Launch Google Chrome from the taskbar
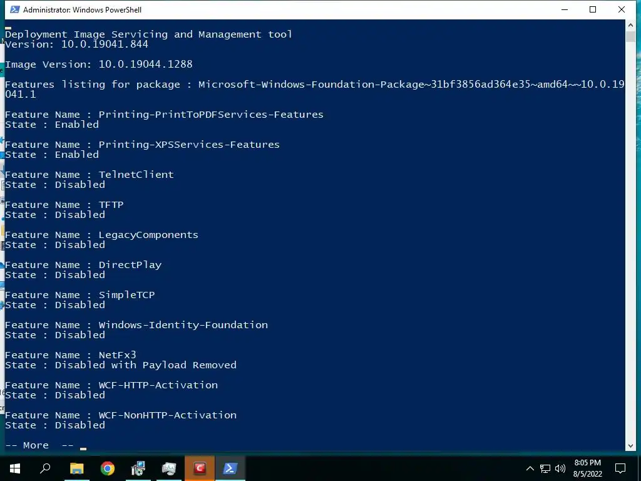 coord(108,468)
